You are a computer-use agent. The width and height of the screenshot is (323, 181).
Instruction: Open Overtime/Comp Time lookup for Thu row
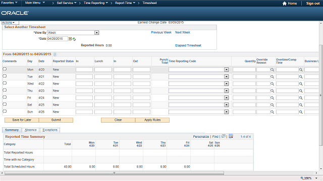pyautogui.click(x=301, y=90)
